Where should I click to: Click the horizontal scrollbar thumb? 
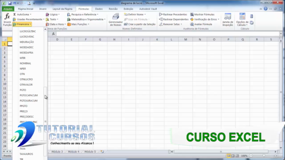coord(221,152)
